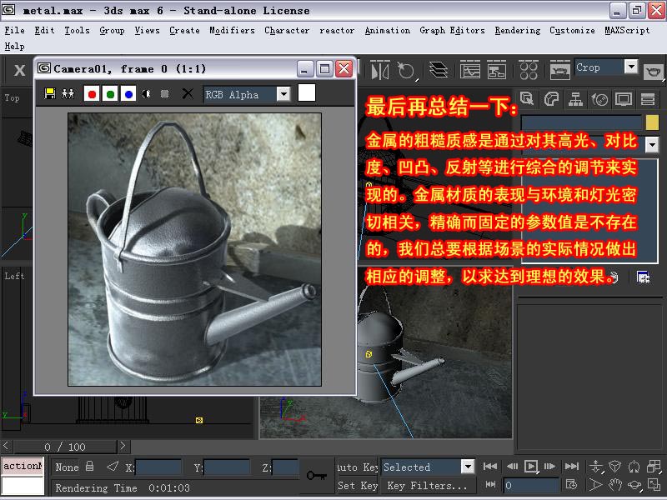The image size is (667, 500).
Task: Open the layer manager icon in the toolbar
Action: pos(439,69)
